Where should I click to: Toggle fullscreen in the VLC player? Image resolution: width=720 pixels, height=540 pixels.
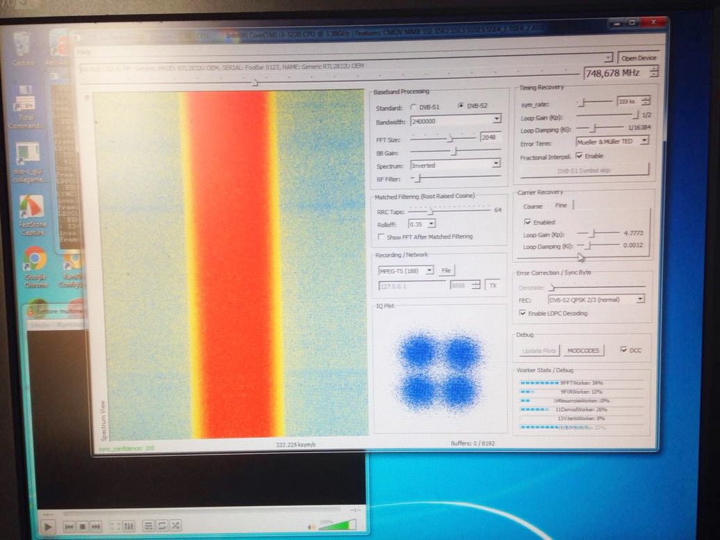click(x=115, y=526)
